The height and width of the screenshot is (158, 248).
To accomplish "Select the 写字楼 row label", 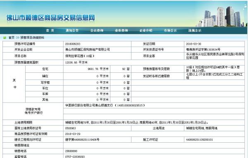I will [45, 83].
